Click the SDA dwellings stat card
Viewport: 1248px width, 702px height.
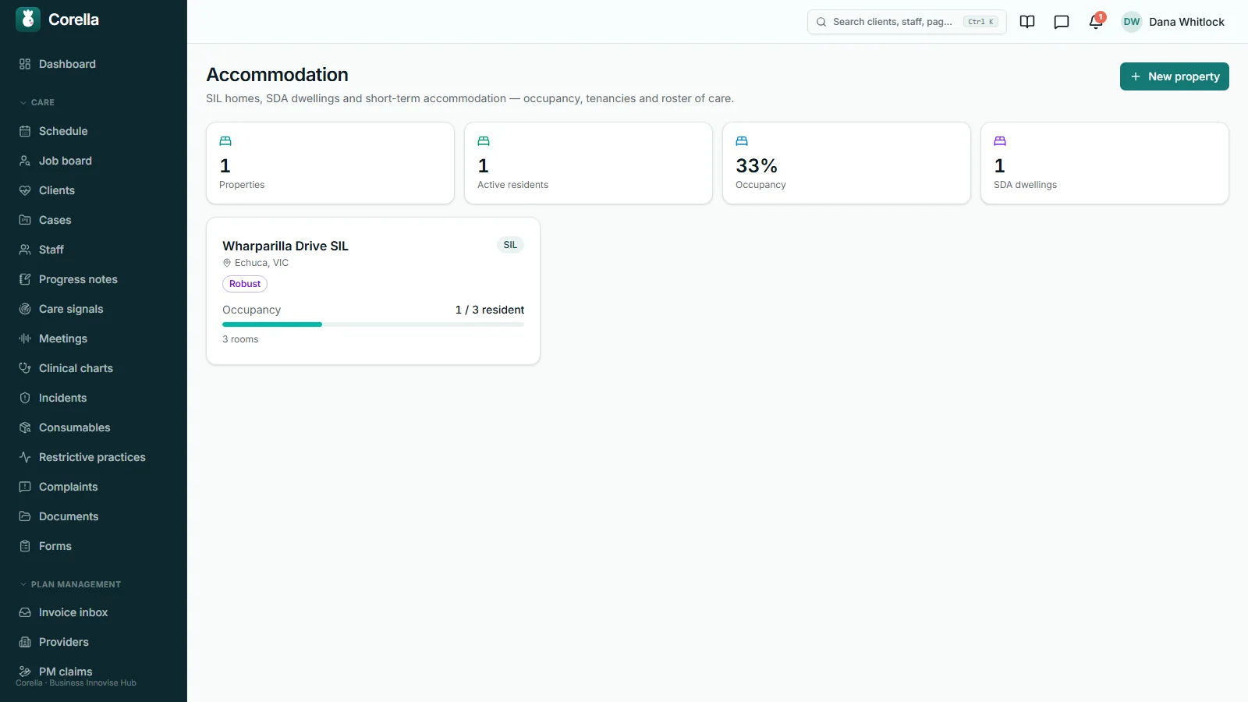click(1104, 163)
